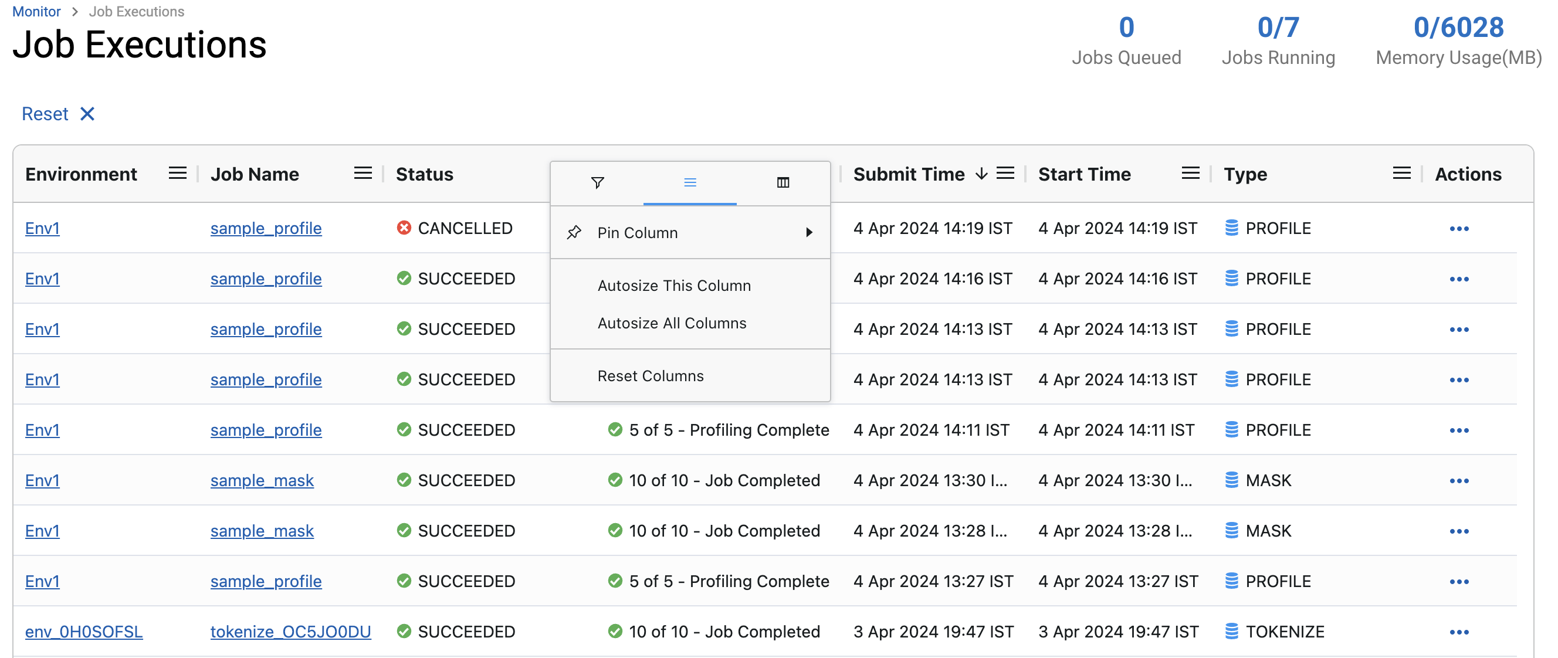The width and height of the screenshot is (1558, 658).
Task: Click the Job Executions breadcrumb text
Action: click(x=137, y=12)
